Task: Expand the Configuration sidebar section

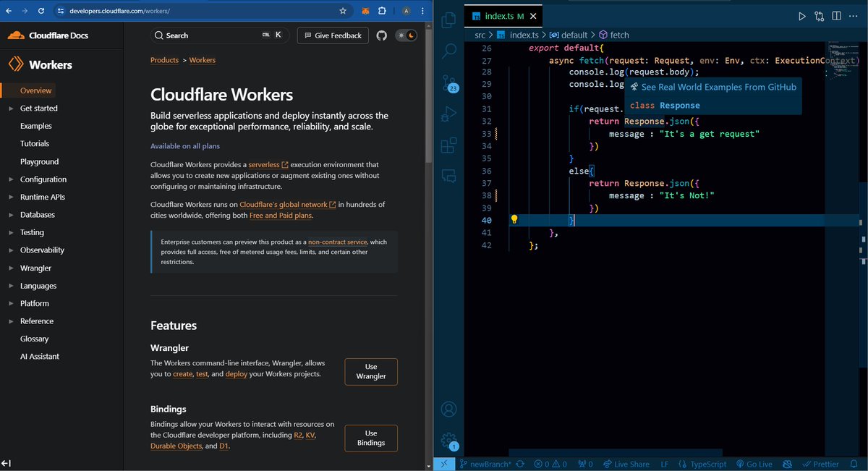Action: pos(11,179)
